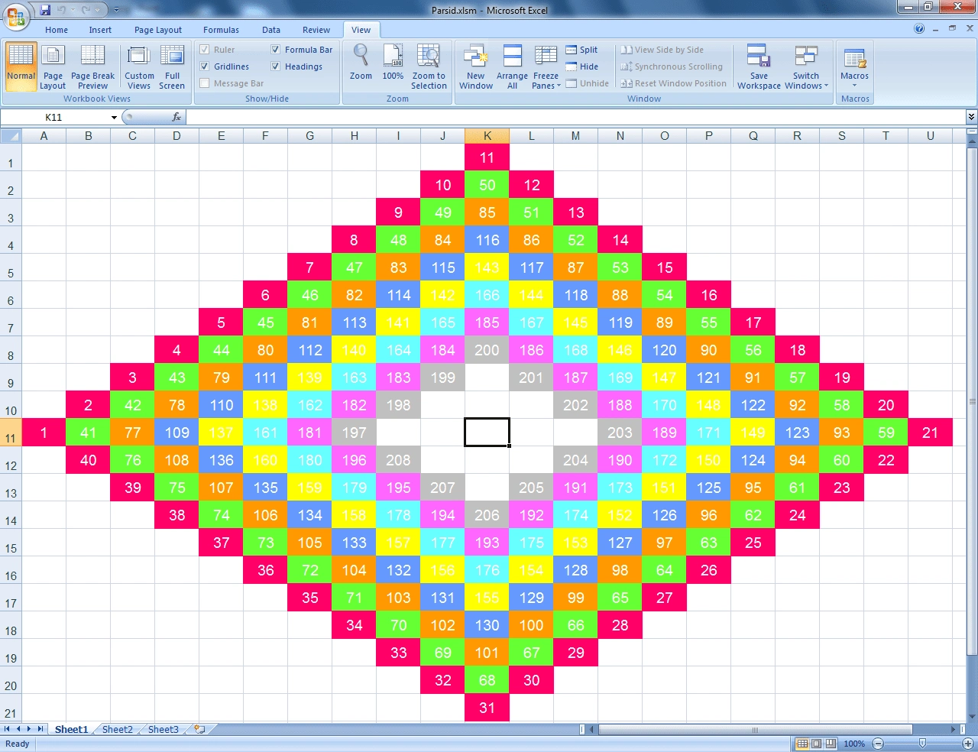Click Arrange All windows
978x752 pixels.
tap(512, 66)
